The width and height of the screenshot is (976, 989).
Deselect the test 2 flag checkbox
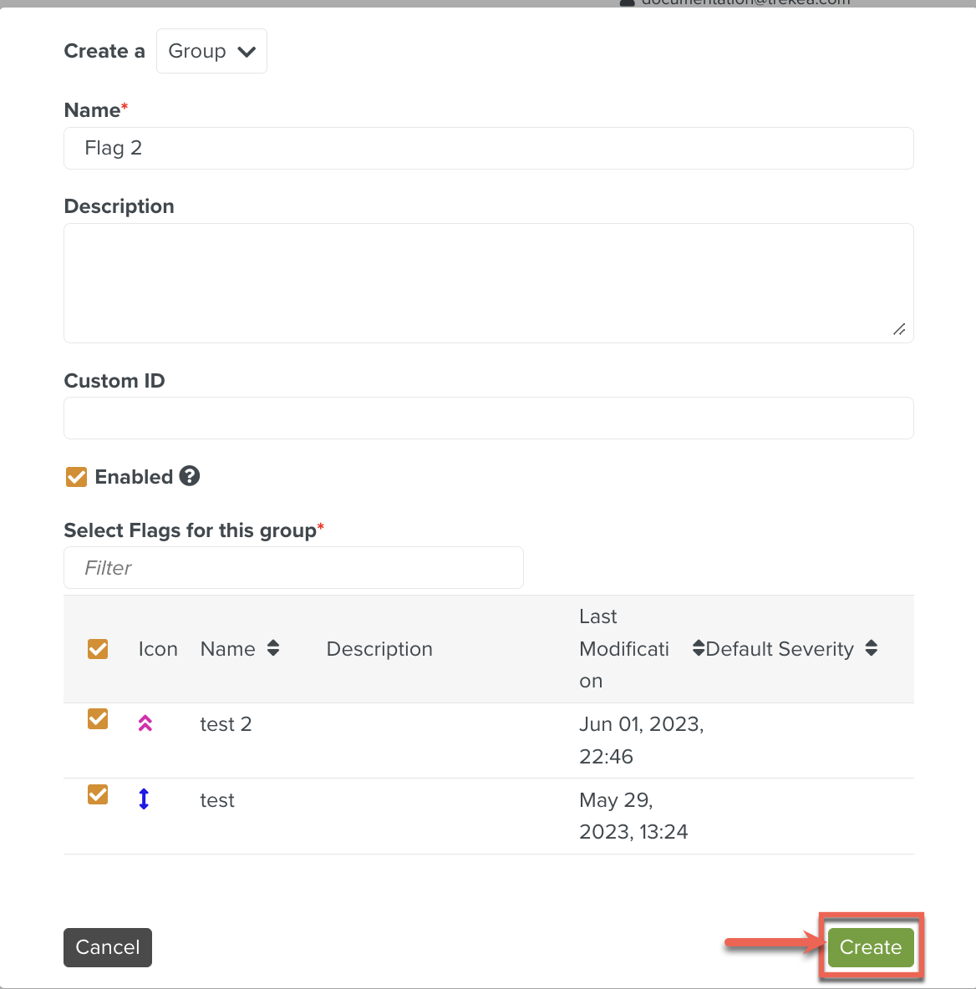coord(98,719)
